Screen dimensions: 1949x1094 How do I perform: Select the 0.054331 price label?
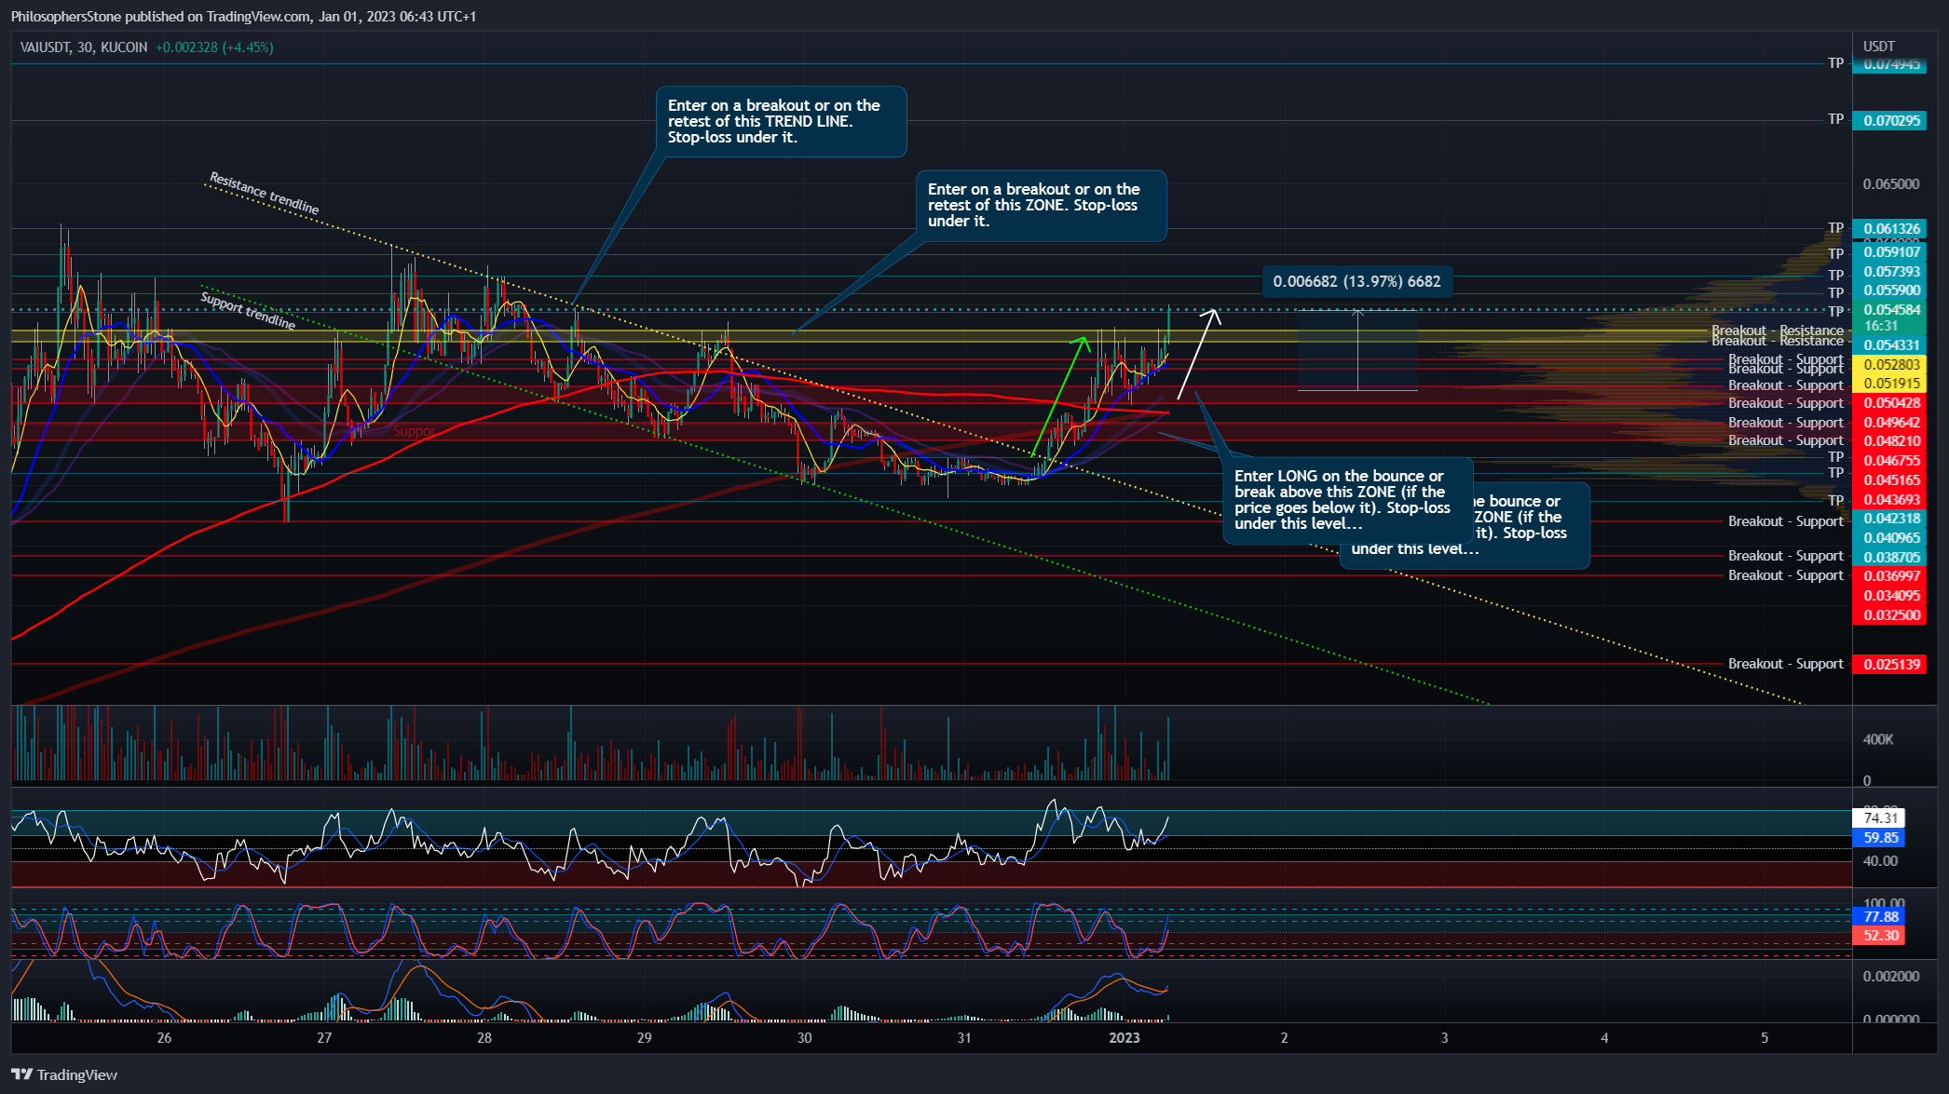pyautogui.click(x=1889, y=344)
